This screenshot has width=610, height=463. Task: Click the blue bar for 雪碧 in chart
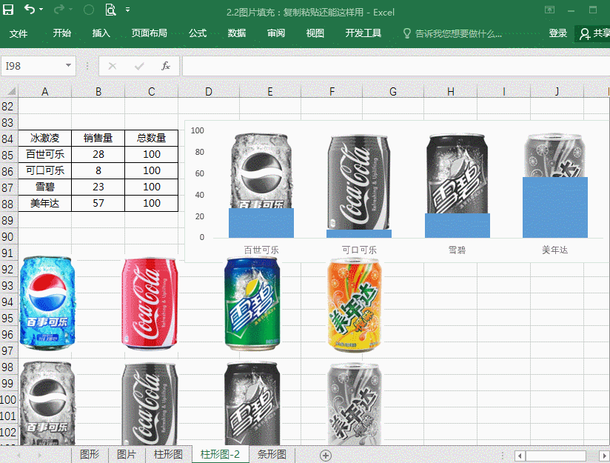457,225
